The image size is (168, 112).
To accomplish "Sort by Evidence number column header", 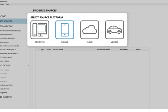I will [104, 50].
